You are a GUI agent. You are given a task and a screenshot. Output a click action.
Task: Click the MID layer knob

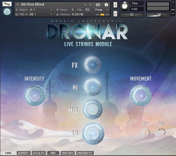(93, 109)
